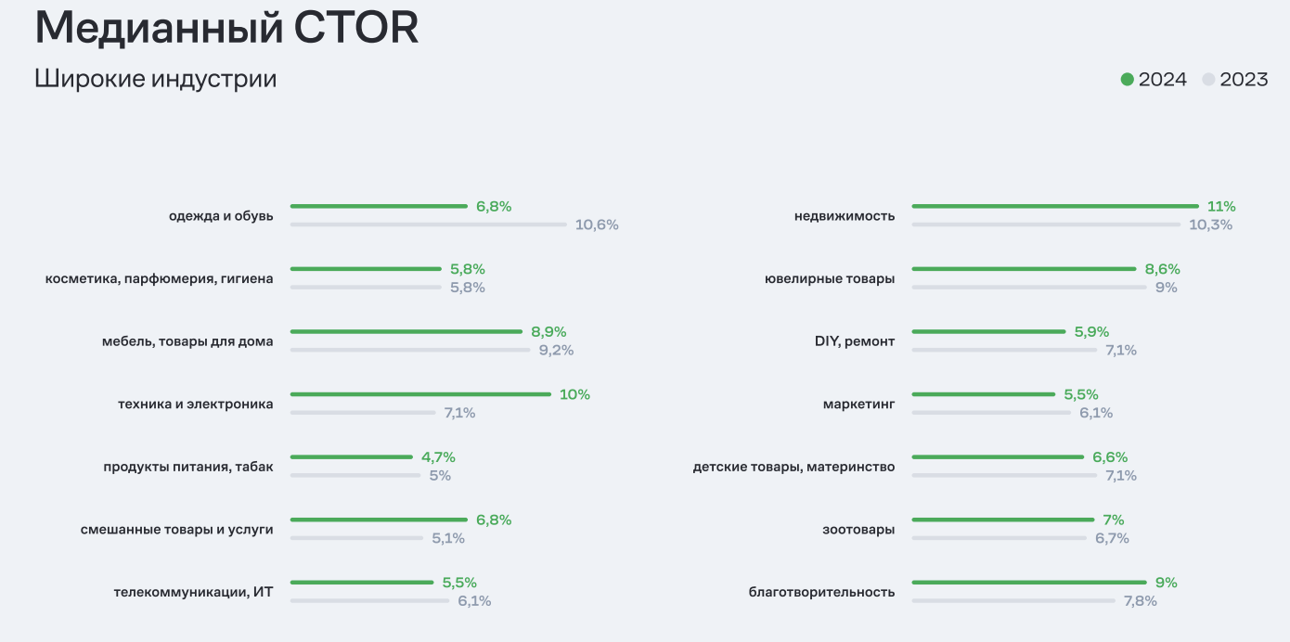Click the green 10% value for техника и электроника
1290x642 pixels.
pyautogui.click(x=574, y=394)
